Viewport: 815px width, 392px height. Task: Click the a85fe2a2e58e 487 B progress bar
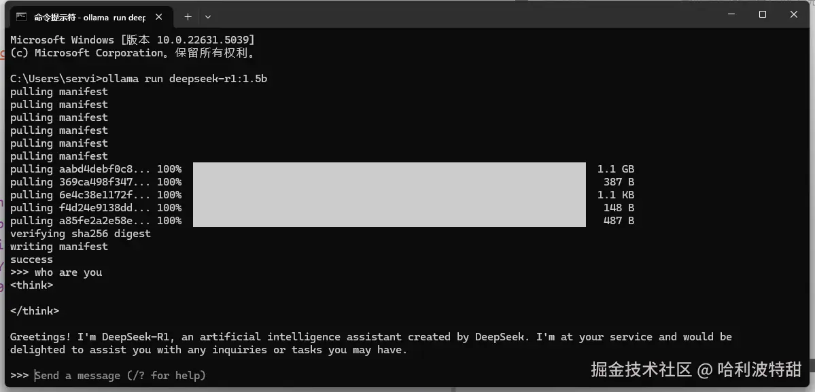coord(389,221)
